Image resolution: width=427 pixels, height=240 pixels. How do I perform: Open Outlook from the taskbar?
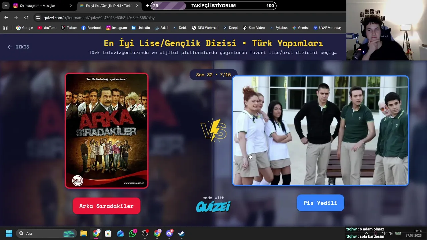click(120, 233)
